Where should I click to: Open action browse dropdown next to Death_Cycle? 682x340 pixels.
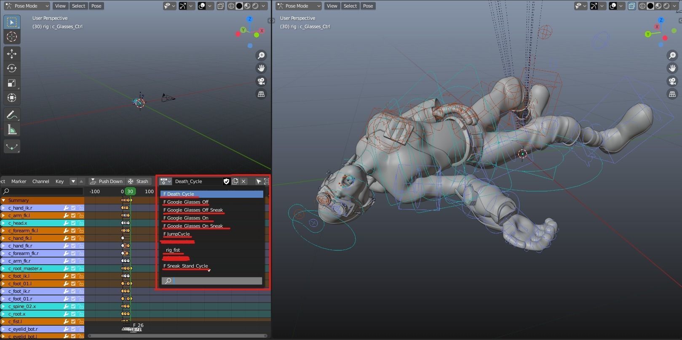pyautogui.click(x=166, y=181)
